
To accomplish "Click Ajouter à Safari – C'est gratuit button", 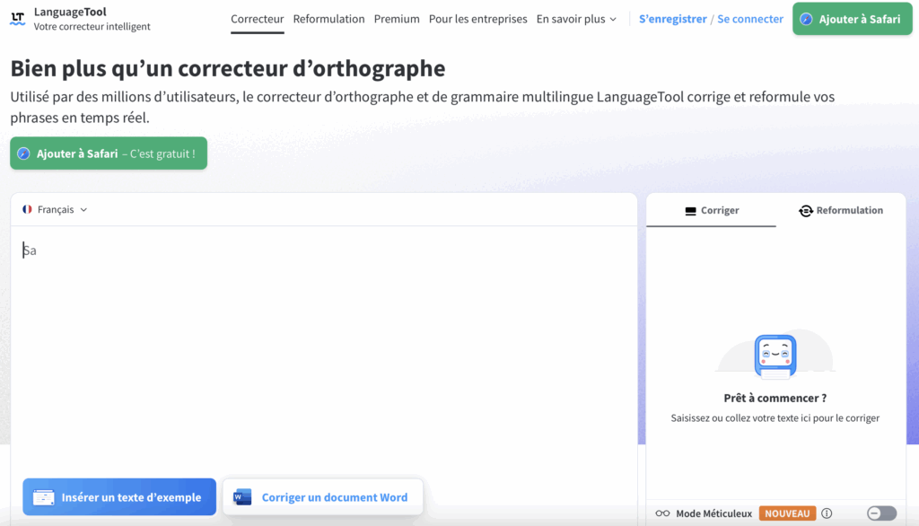I will (109, 153).
